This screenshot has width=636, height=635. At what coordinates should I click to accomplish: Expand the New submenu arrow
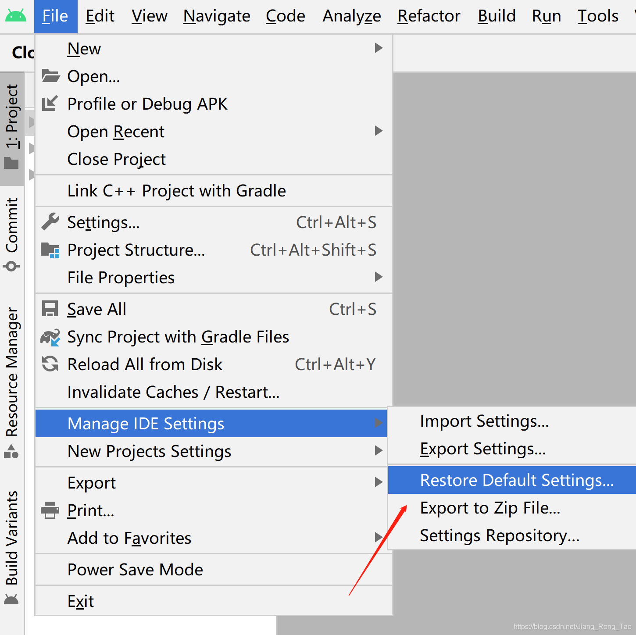379,48
